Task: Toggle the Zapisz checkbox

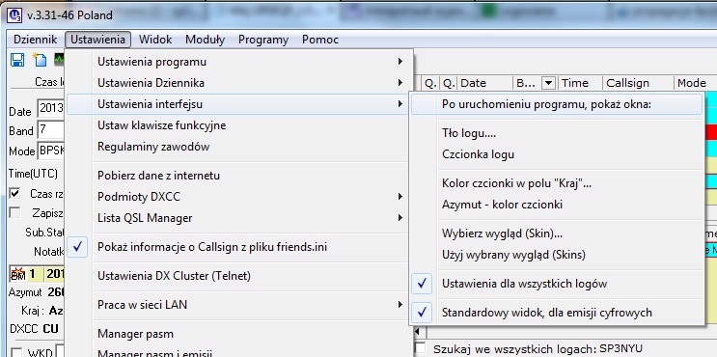Action: 15,212
